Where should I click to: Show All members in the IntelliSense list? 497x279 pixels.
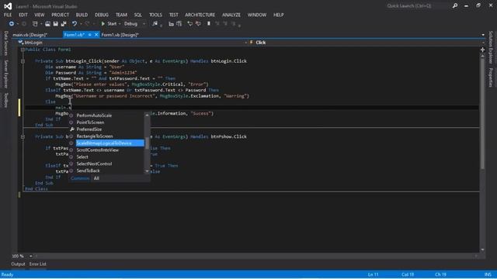coord(96,178)
